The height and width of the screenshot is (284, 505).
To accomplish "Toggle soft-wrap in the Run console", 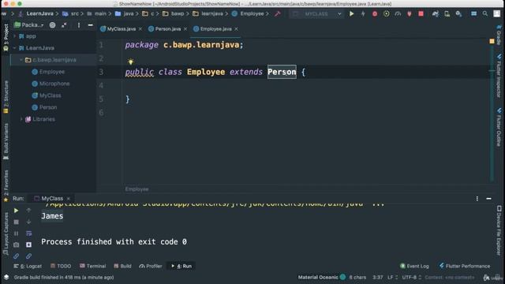I will (x=28, y=234).
